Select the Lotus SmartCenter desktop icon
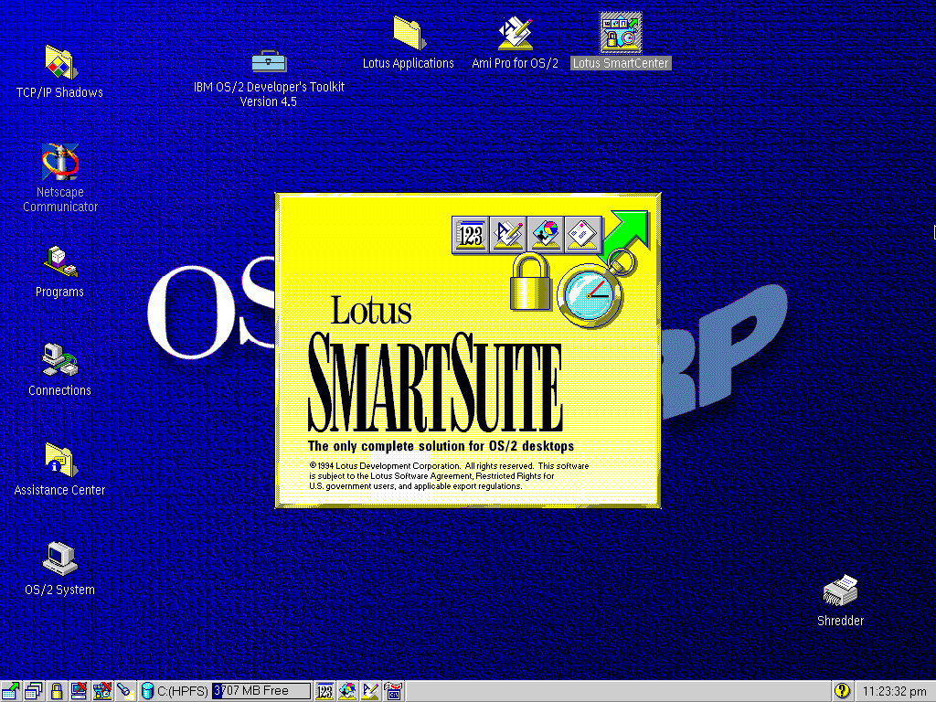Screen dimensions: 936x702 (x=621, y=32)
